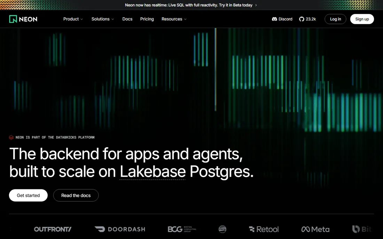Open the Discord icon link
The height and width of the screenshot is (239, 383).
click(x=274, y=19)
